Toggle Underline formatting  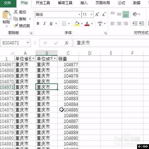pyautogui.click(x=51, y=24)
